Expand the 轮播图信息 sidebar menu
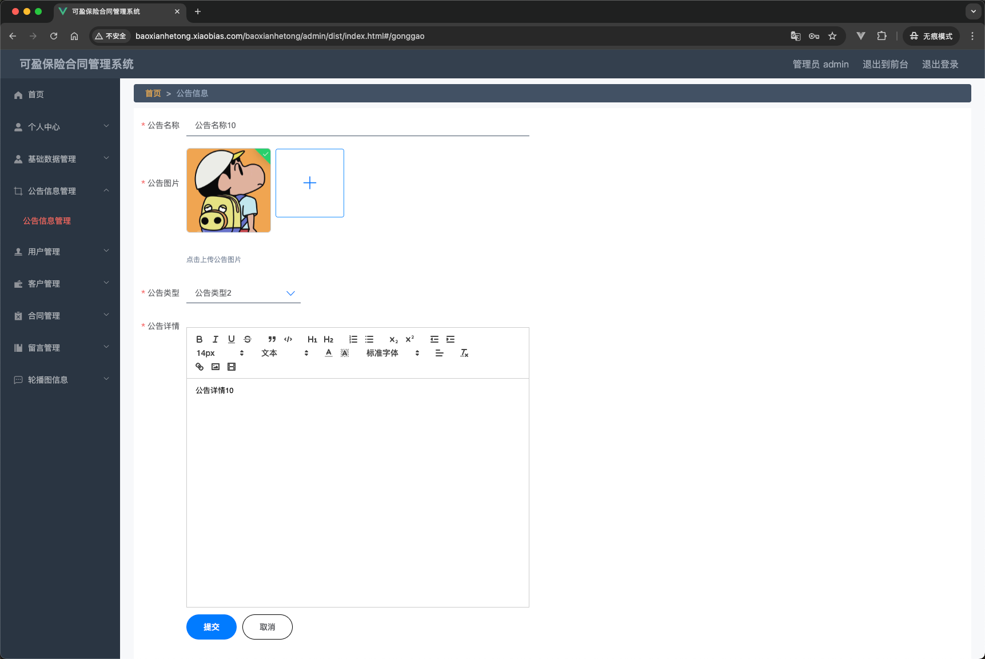985x659 pixels. (60, 380)
